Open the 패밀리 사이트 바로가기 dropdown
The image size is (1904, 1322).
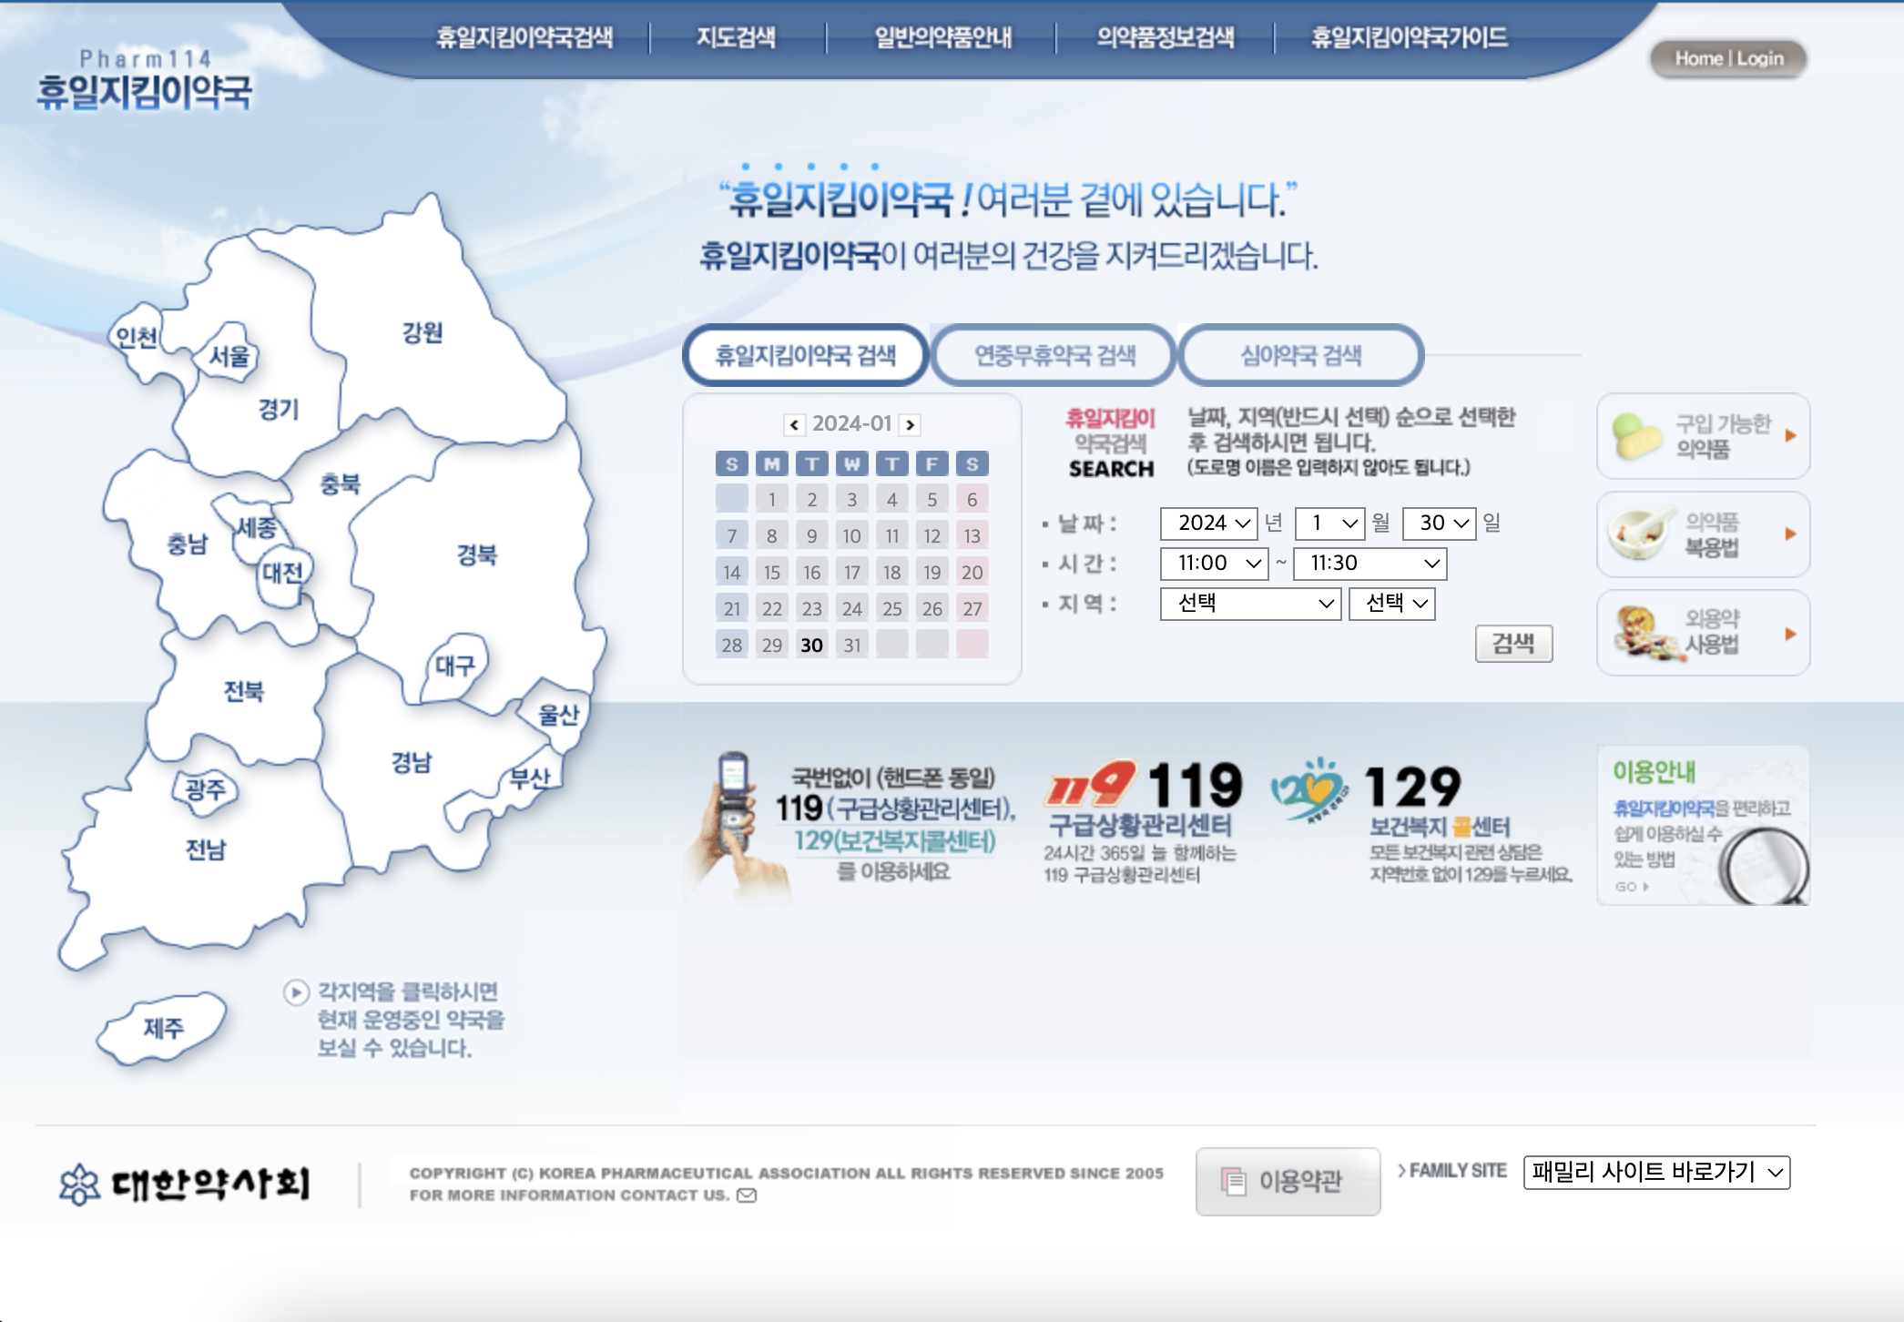click(x=1655, y=1173)
